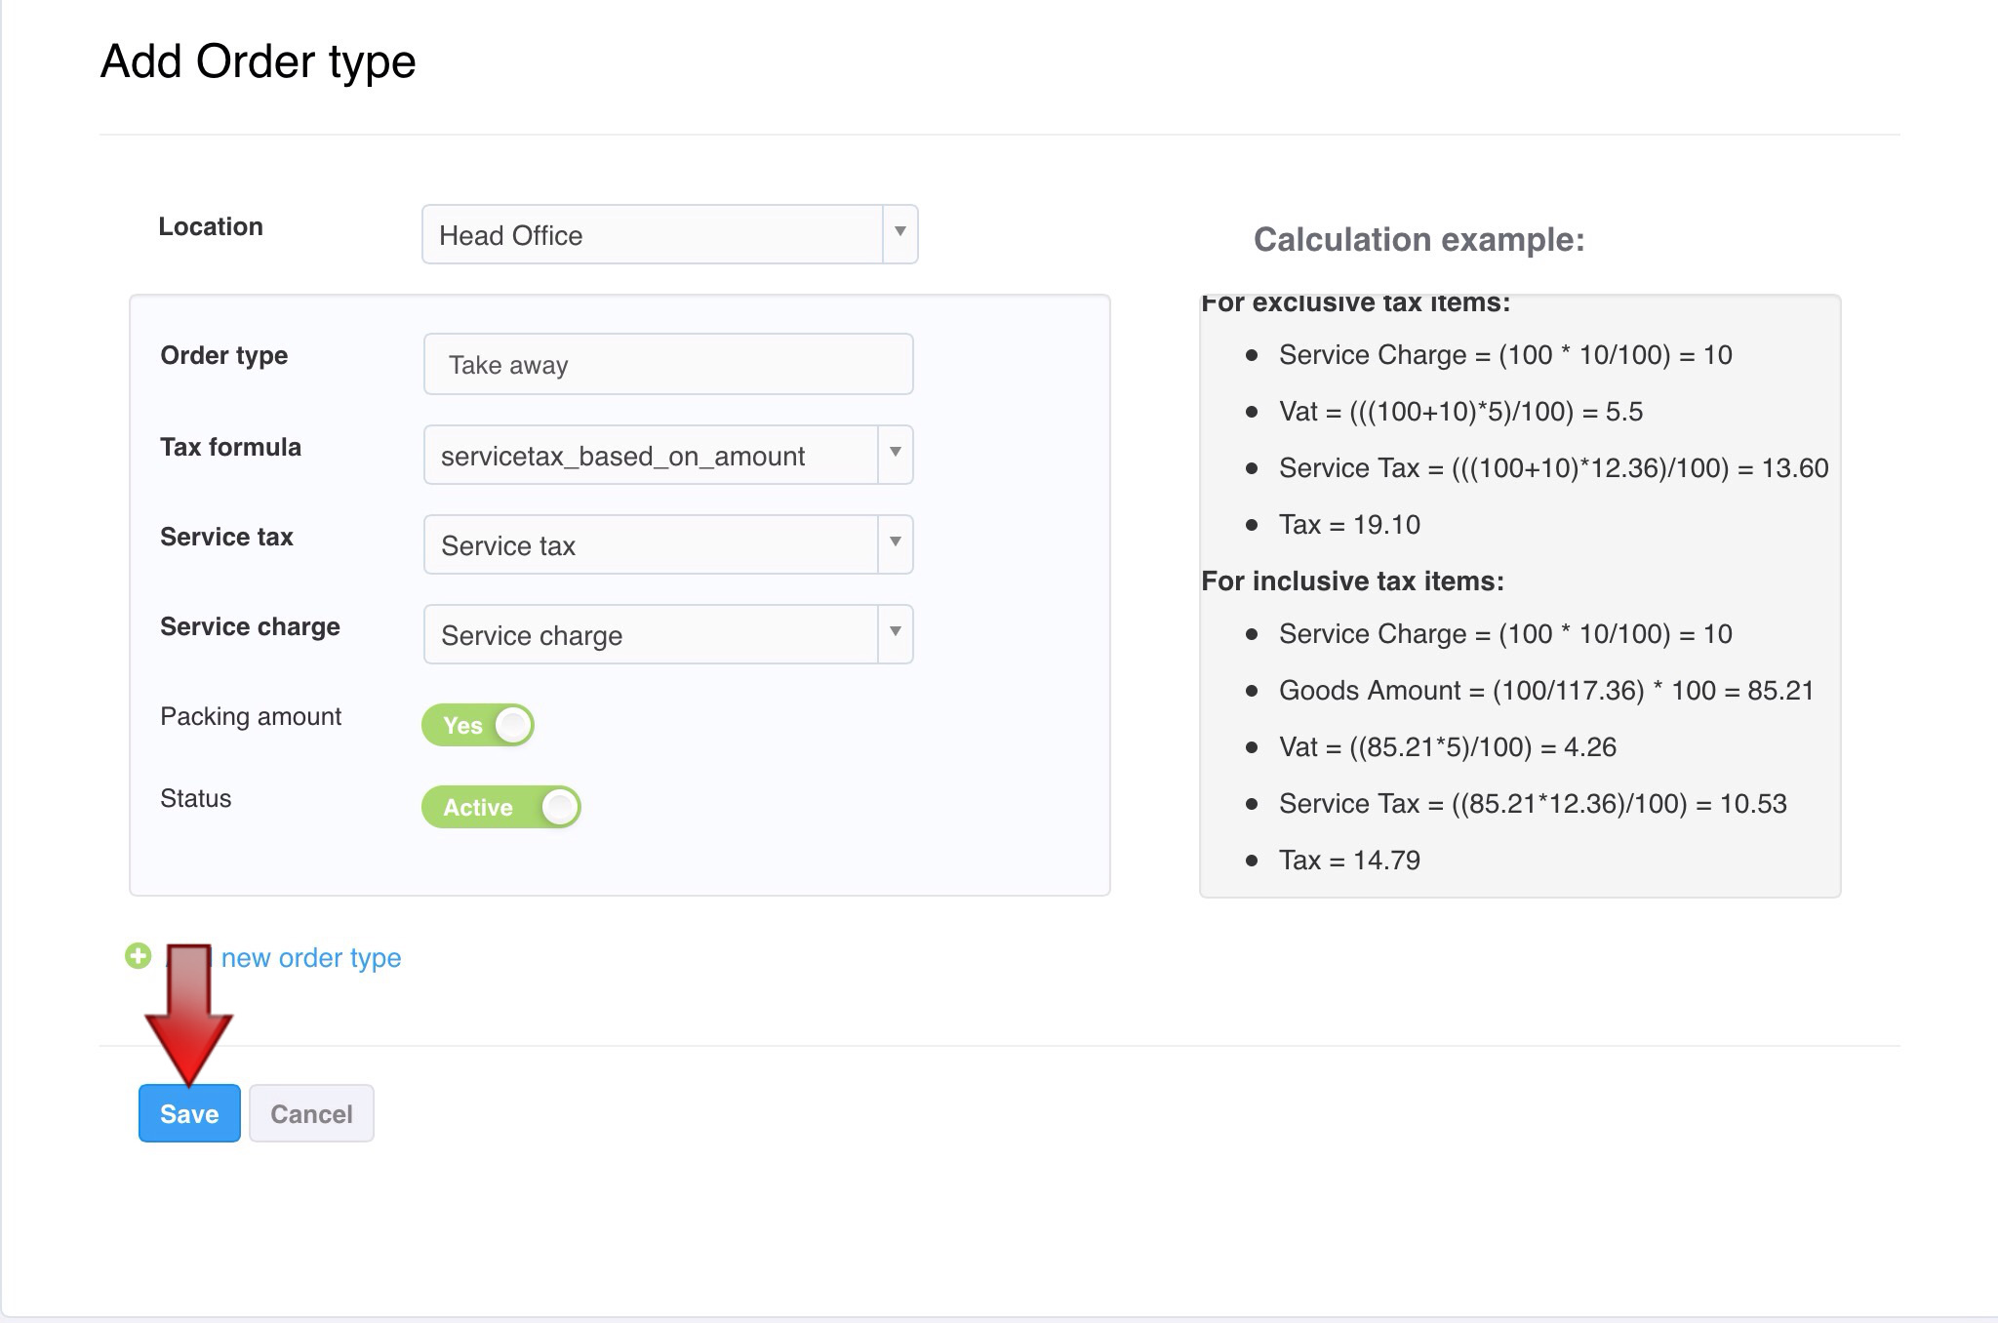The width and height of the screenshot is (1998, 1323).
Task: Focus the Order type text field
Action: click(x=668, y=364)
